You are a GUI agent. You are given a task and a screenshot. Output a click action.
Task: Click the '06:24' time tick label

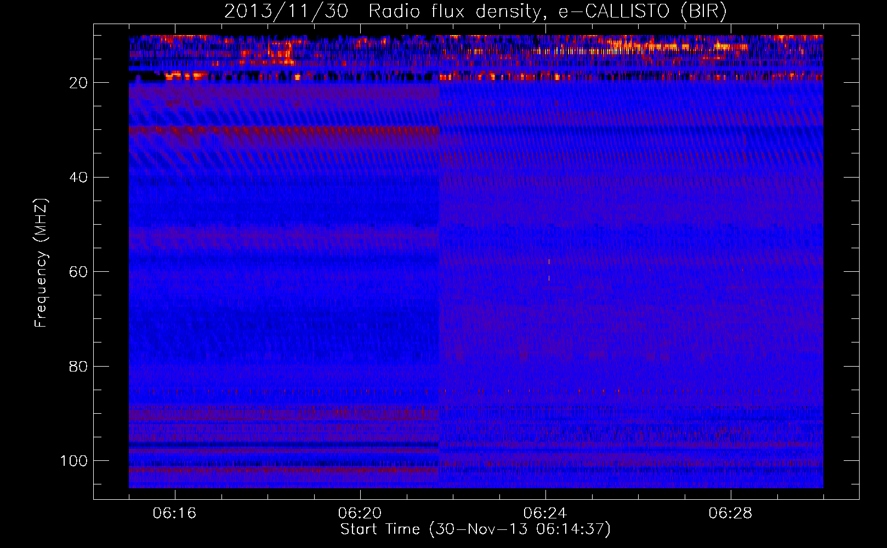[545, 513]
